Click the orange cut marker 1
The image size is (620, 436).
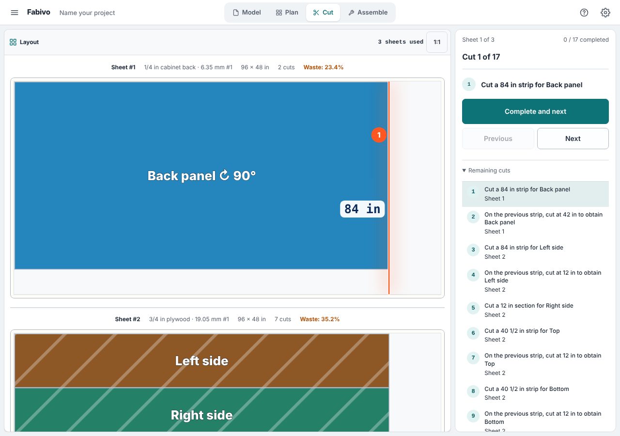tap(379, 135)
